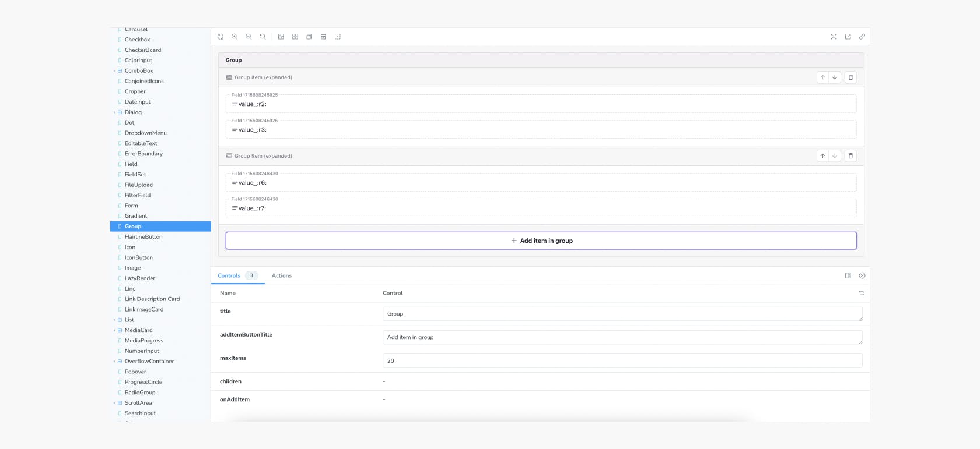Open the EditableText story
Viewport: 980px width, 449px height.
coord(141,143)
